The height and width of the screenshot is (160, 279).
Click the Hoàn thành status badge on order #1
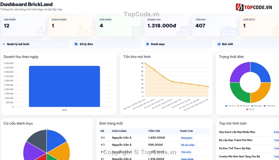coord(187,159)
